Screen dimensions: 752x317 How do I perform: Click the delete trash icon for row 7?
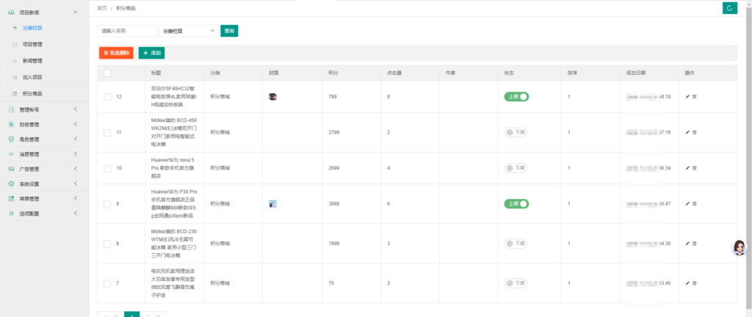[695, 283]
